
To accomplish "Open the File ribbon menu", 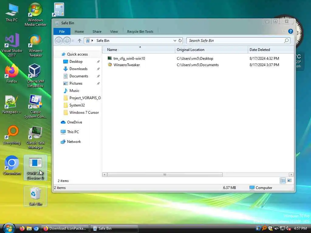I will tap(62, 32).
